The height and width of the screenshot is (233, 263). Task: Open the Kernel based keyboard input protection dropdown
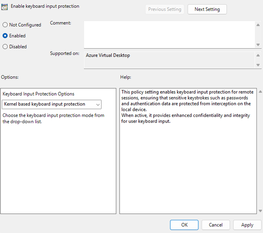pyautogui.click(x=52, y=104)
